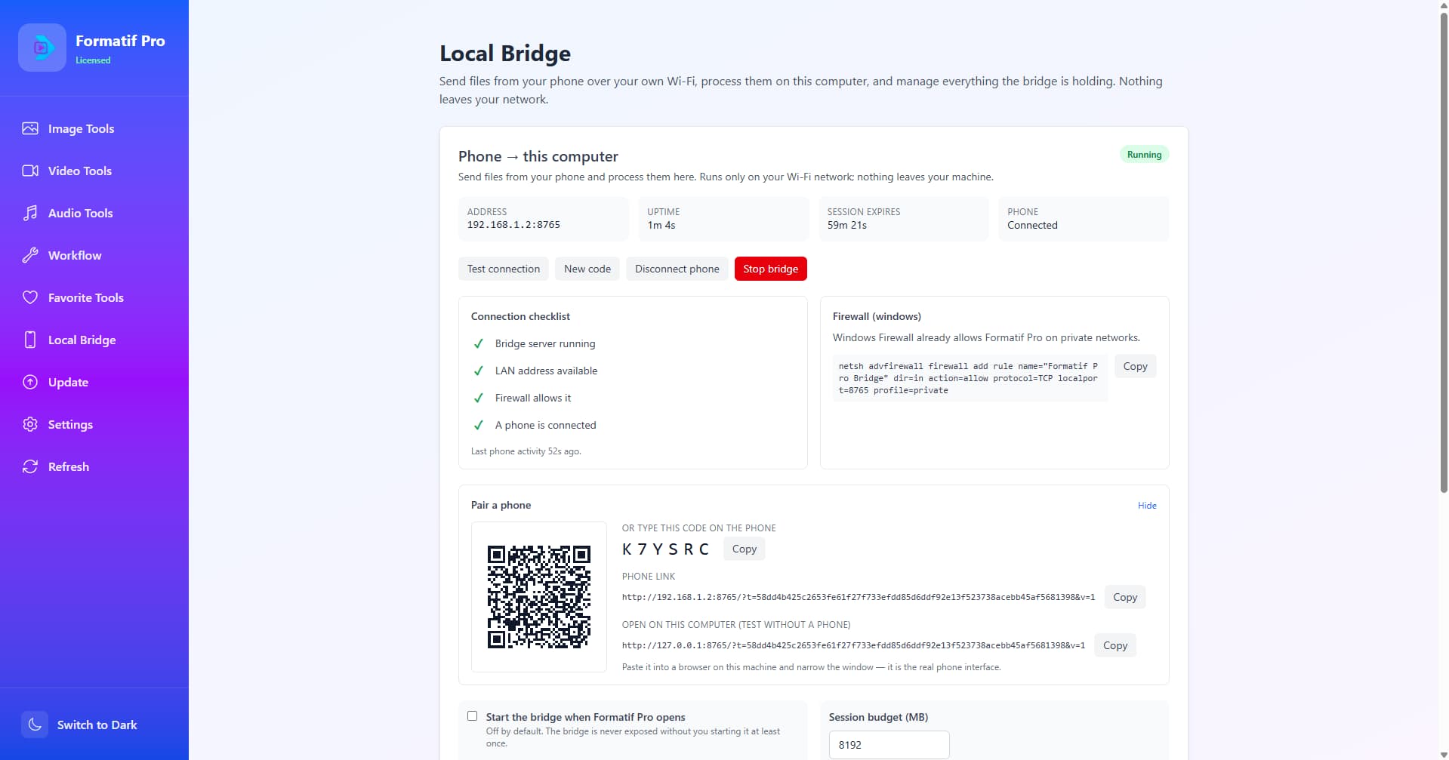
Task: Click the Formatif Pro logo icon
Action: (x=42, y=48)
